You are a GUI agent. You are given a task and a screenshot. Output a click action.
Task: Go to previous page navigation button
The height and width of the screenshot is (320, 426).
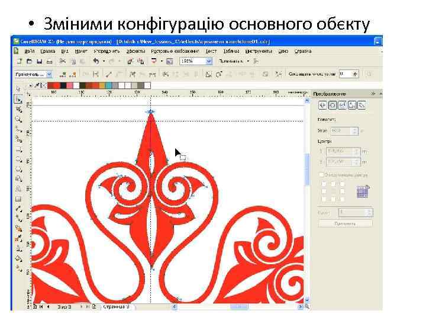[48, 307]
